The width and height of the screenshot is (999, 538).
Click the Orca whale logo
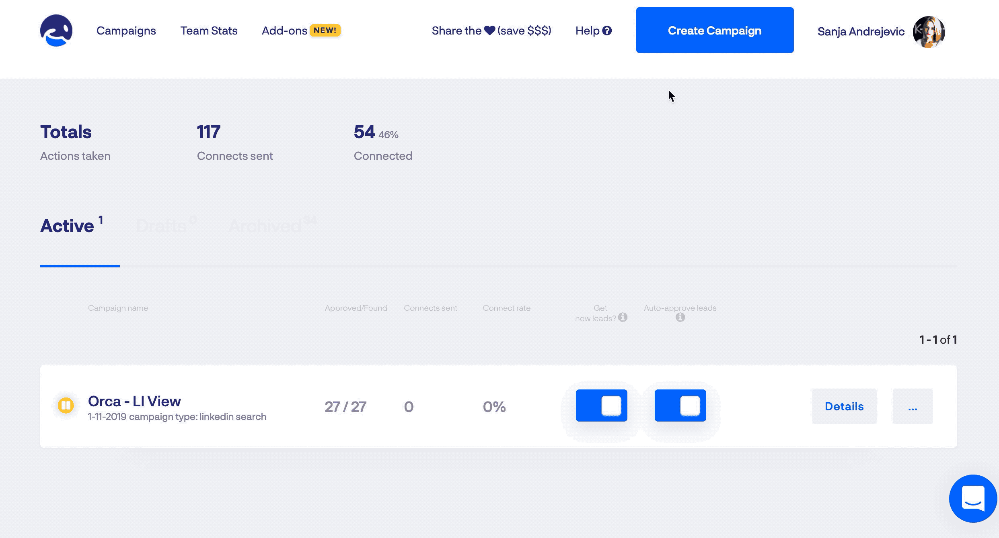(56, 31)
